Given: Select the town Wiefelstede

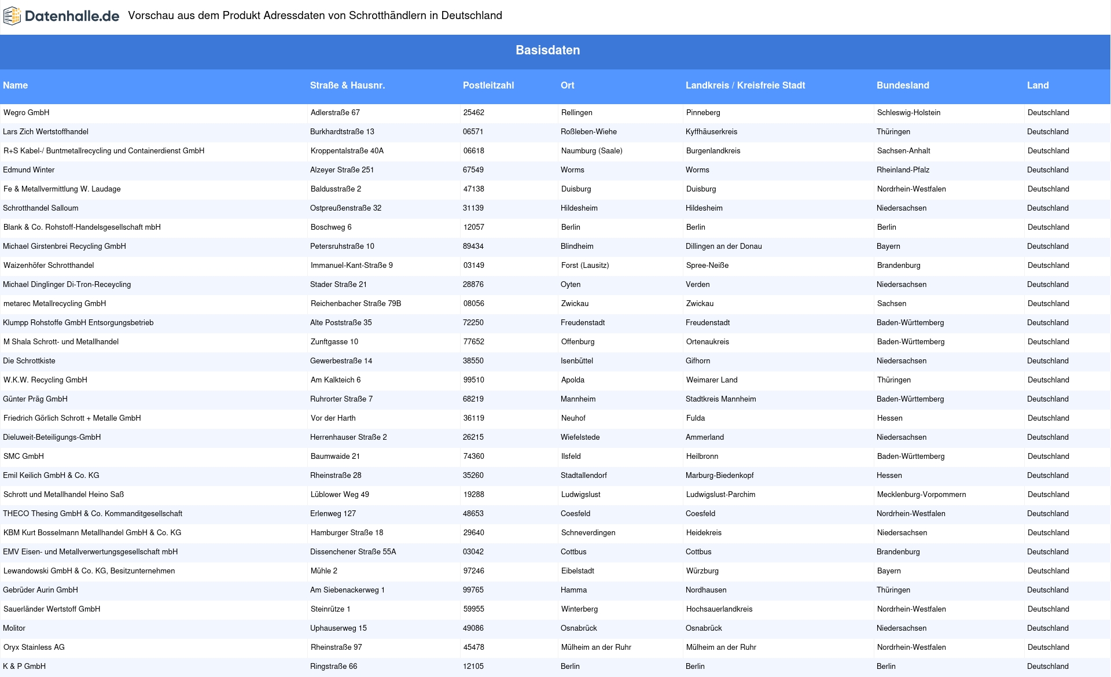Looking at the screenshot, I should 580,437.
